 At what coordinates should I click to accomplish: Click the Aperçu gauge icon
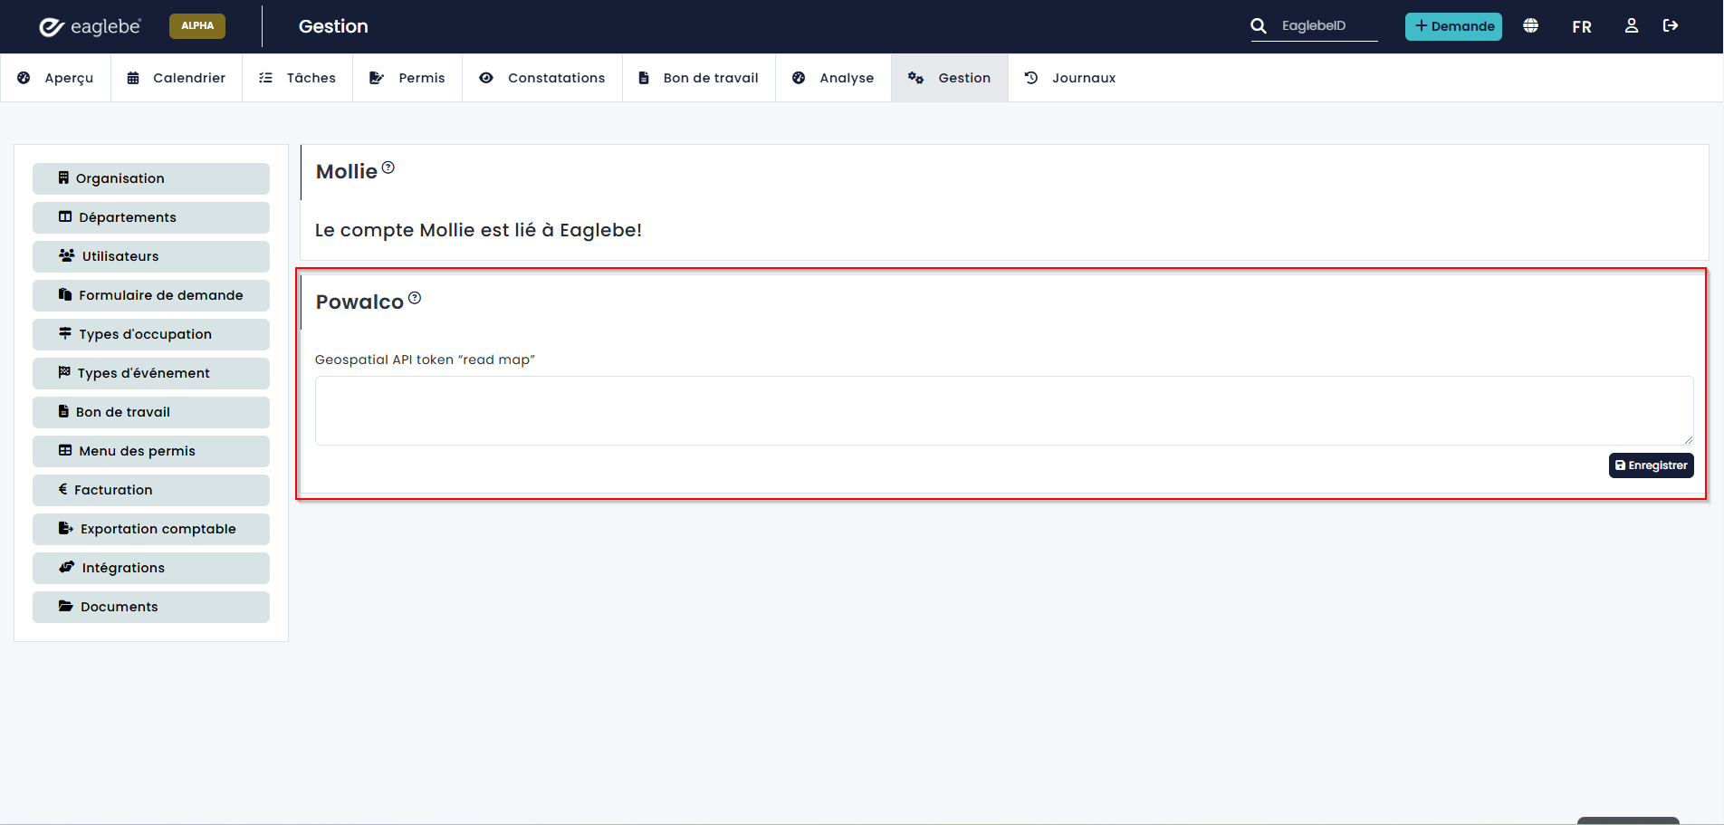(24, 78)
